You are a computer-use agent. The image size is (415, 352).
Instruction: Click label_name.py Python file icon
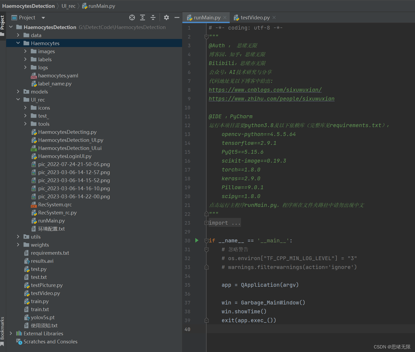pyautogui.click(x=34, y=84)
